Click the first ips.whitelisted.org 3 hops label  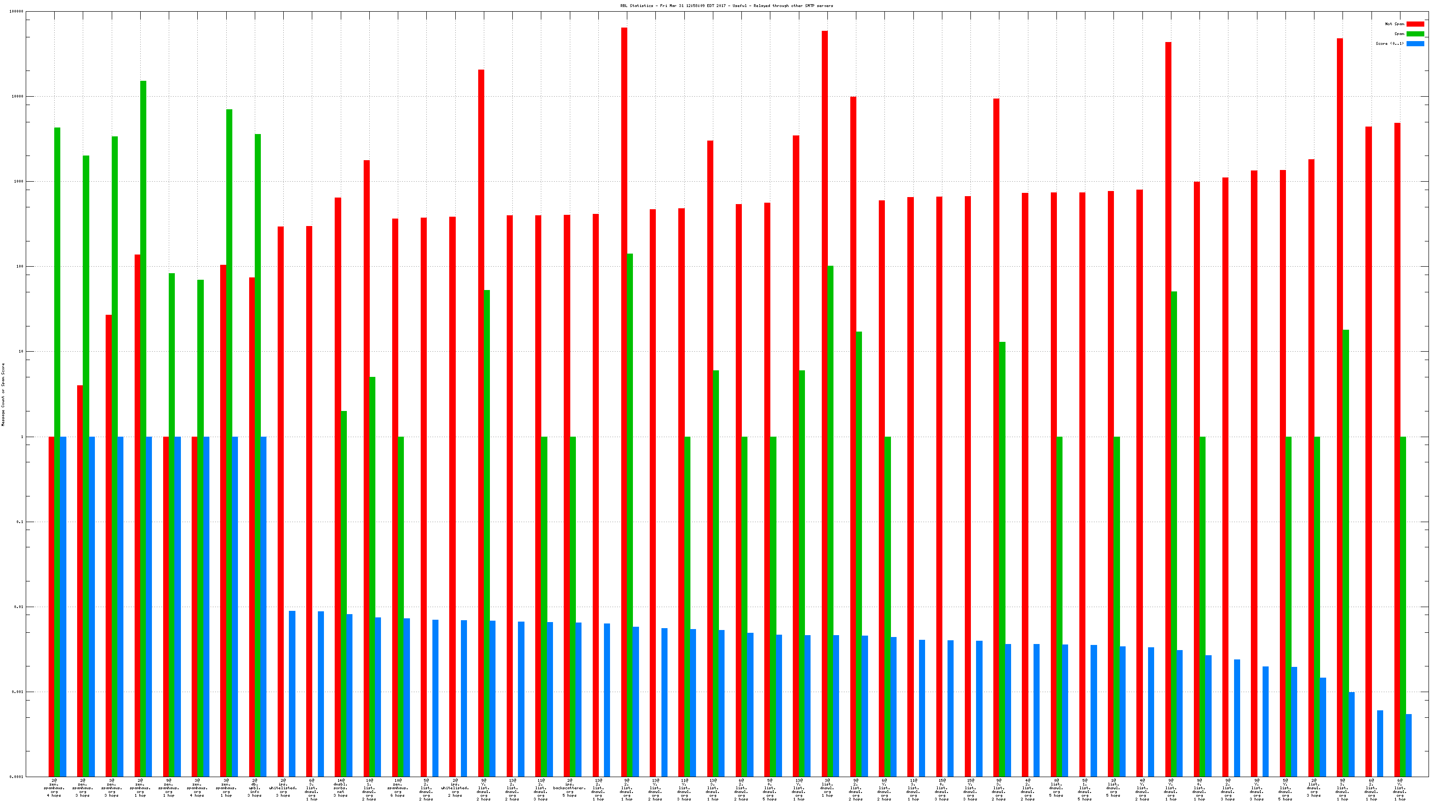click(283, 787)
